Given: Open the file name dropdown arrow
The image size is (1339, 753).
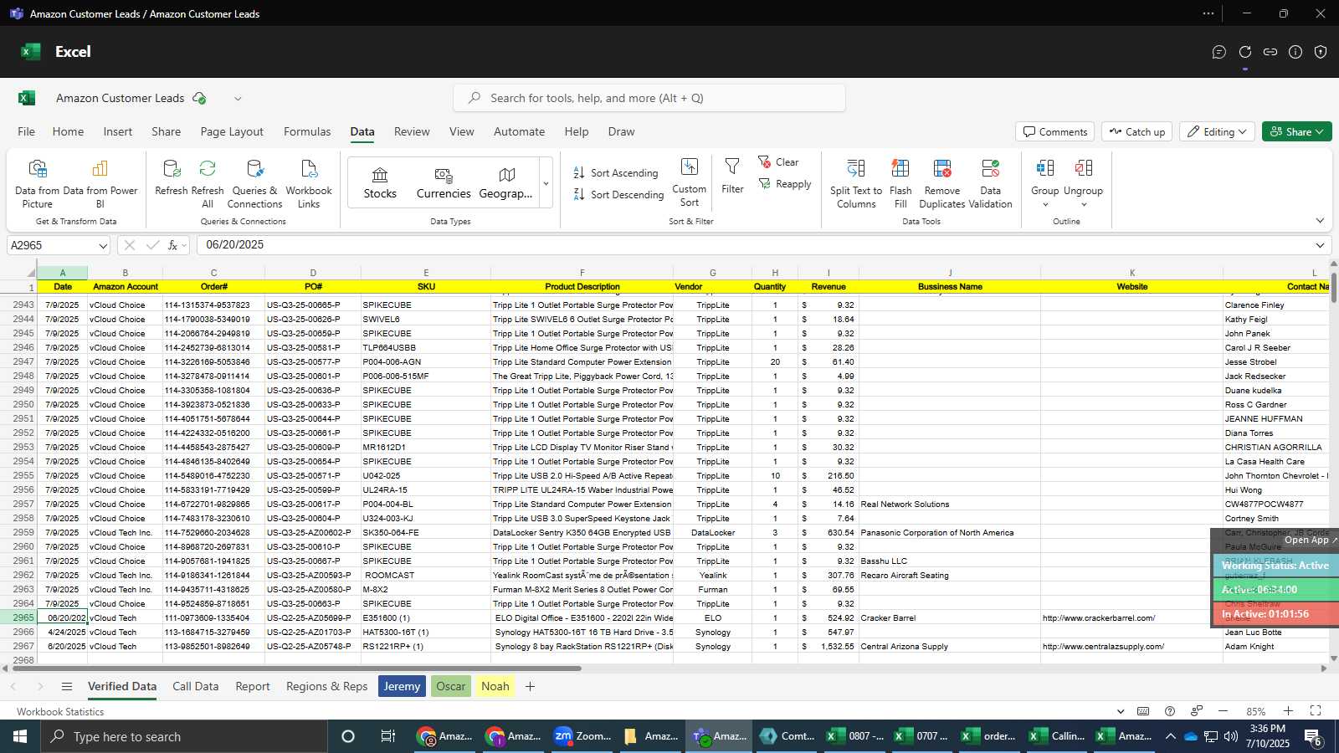Looking at the screenshot, I should (x=238, y=99).
